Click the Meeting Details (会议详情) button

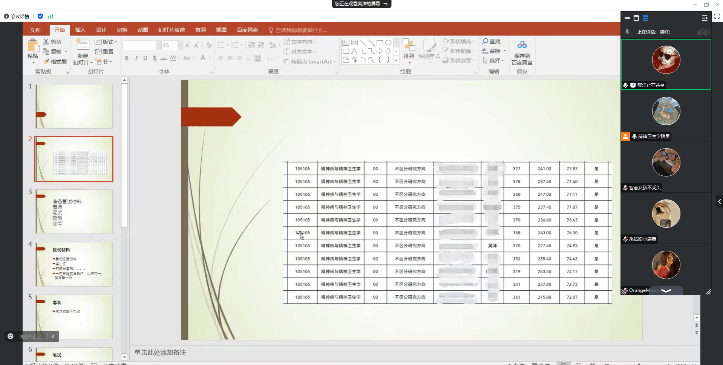[x=17, y=16]
